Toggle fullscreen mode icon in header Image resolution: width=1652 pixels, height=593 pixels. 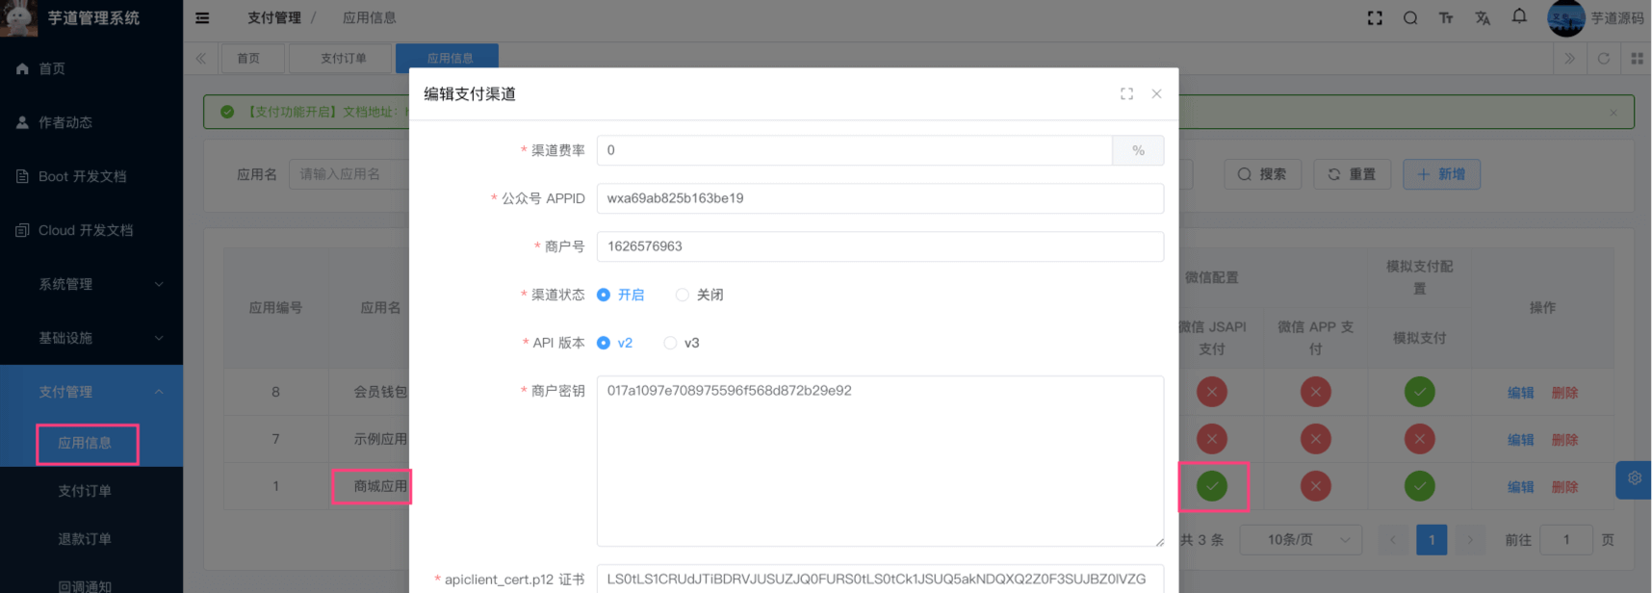point(1375,18)
